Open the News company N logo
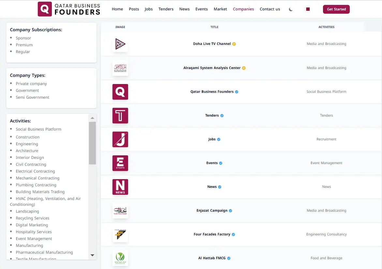This screenshot has width=382, height=269. (120, 187)
